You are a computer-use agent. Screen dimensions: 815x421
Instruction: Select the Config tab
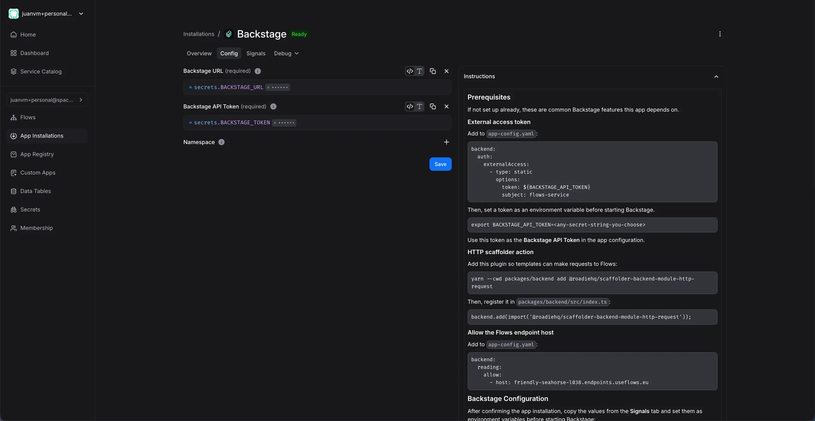point(229,53)
